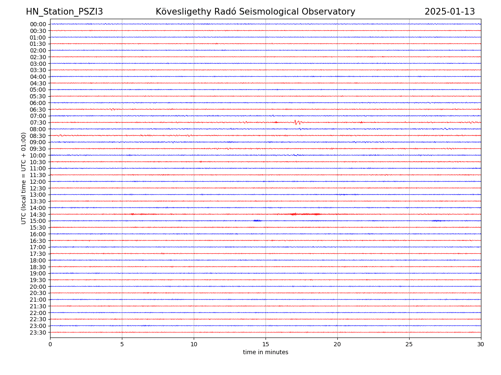Select the 19:30 row time label
This screenshot has height=375, width=501.
coord(38,280)
